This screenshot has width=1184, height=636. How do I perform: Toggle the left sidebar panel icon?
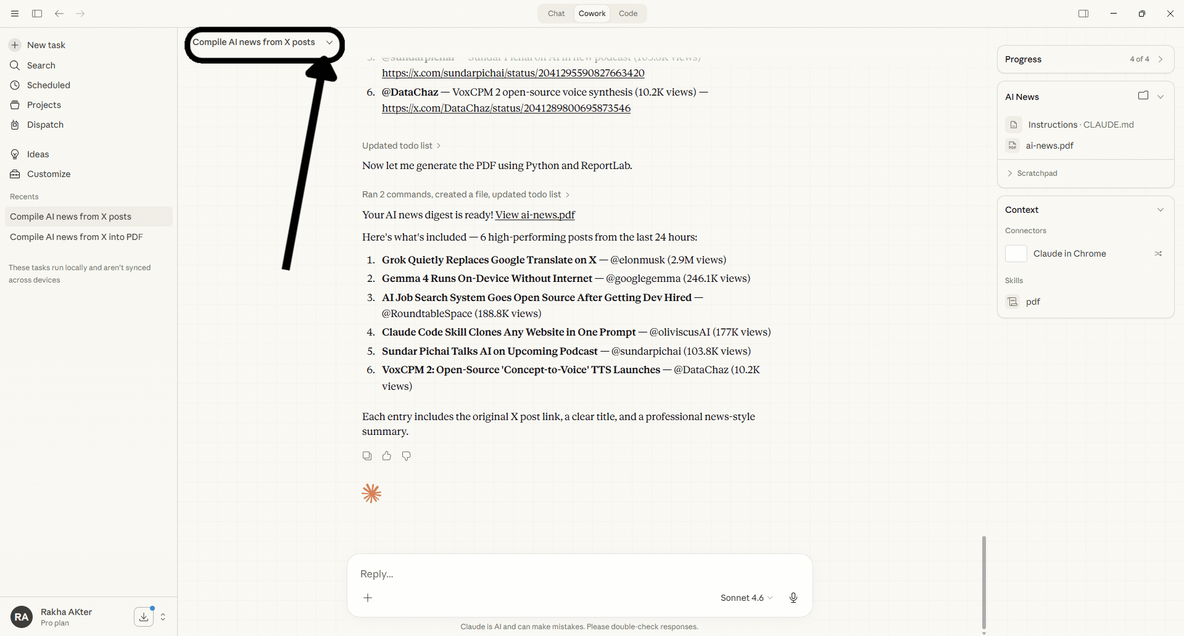[37, 14]
